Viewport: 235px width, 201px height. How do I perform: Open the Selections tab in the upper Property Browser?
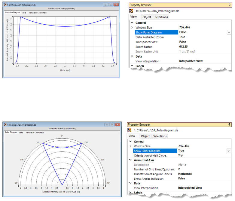(x=161, y=17)
